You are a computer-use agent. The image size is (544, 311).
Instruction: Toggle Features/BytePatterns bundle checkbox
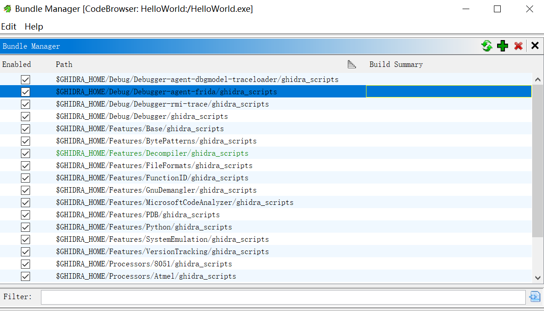point(25,141)
